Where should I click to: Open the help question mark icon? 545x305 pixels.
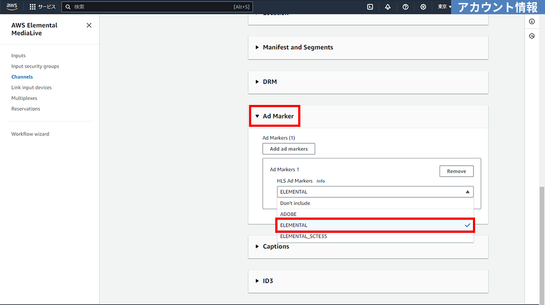coord(405,7)
